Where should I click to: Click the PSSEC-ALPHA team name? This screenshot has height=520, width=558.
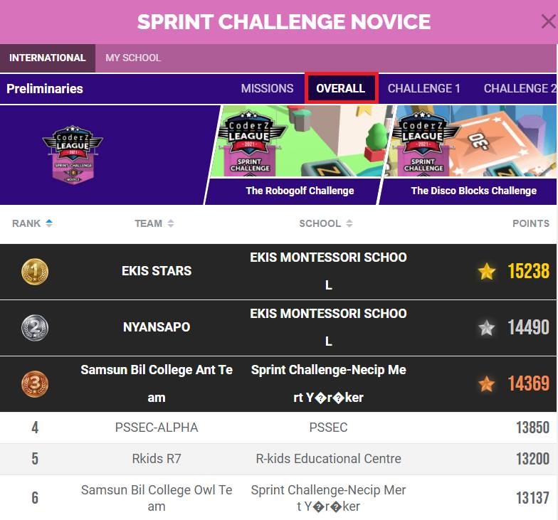[157, 428]
